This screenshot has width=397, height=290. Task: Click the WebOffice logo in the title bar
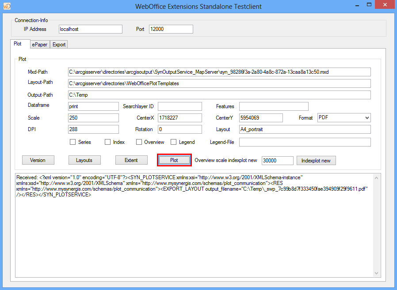(x=7, y=6)
